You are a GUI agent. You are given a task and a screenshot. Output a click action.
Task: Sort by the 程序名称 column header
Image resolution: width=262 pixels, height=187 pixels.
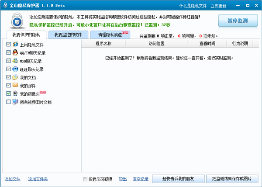[x=103, y=44]
